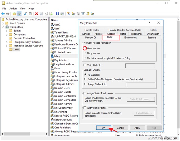Open the blue Help question icon

[x=57, y=14]
